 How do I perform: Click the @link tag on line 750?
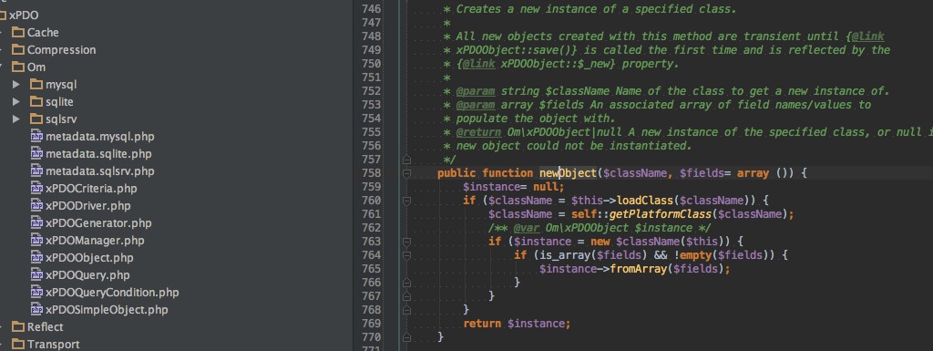479,64
